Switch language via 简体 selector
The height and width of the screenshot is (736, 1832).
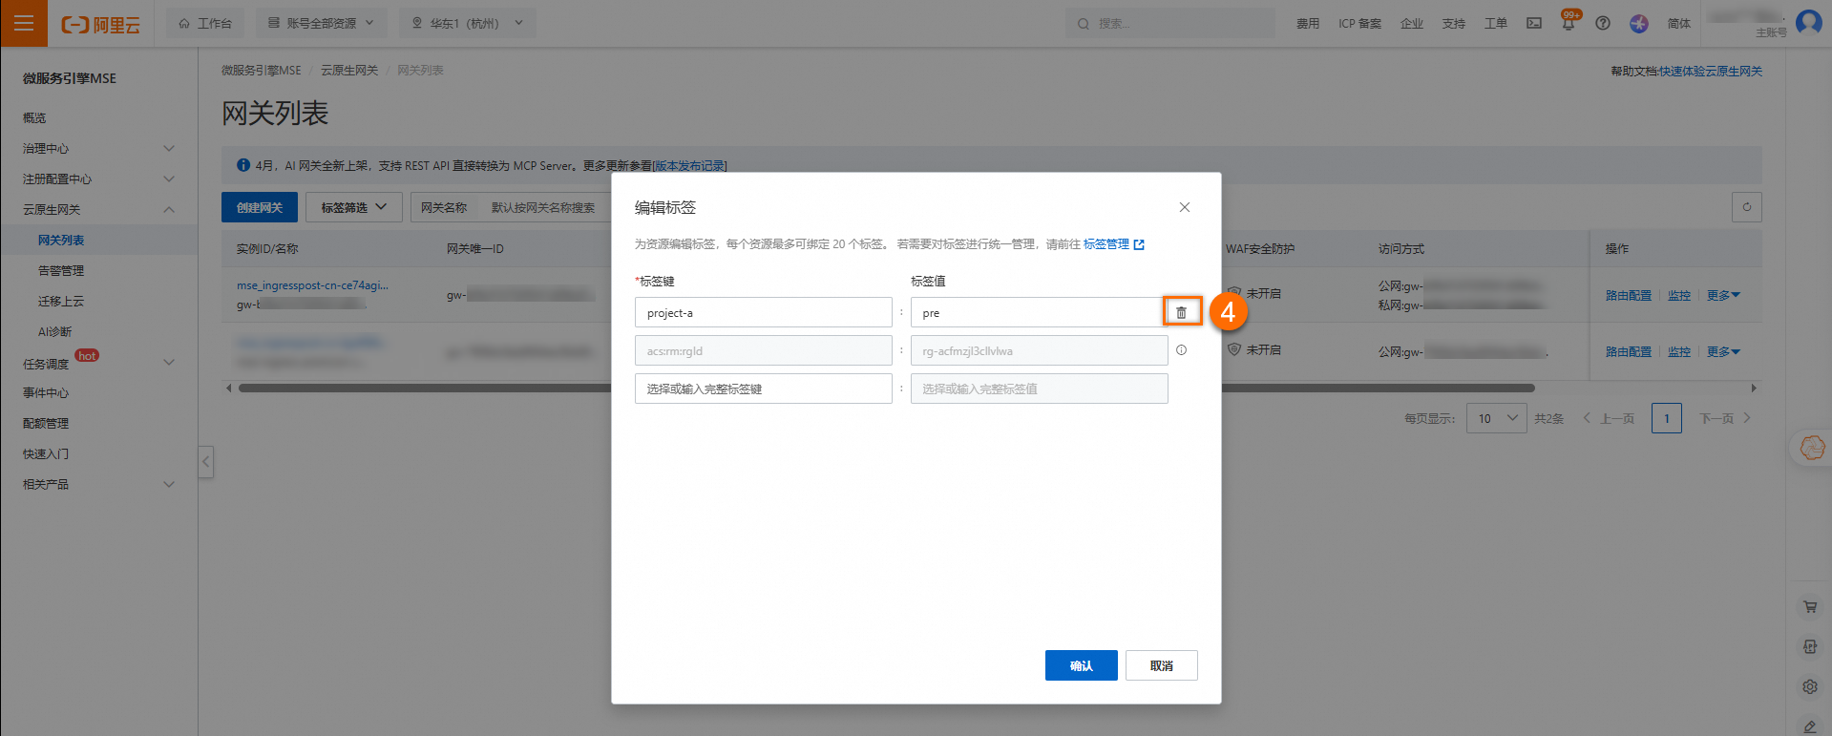coord(1679,24)
